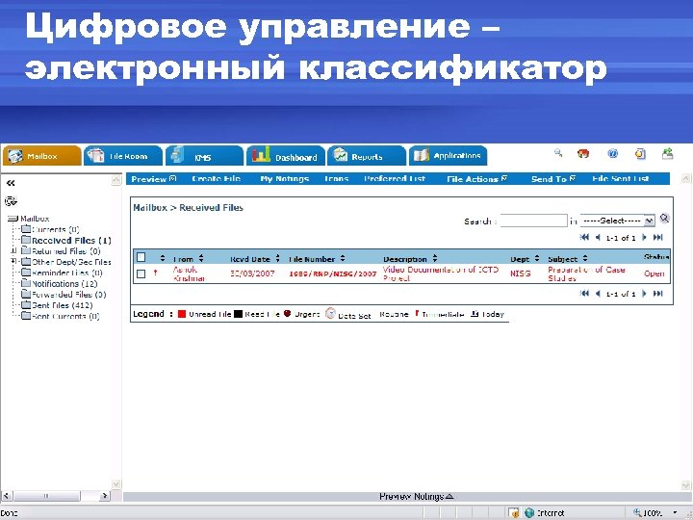Switch to the File Room tab
693x520 pixels.
point(123,156)
